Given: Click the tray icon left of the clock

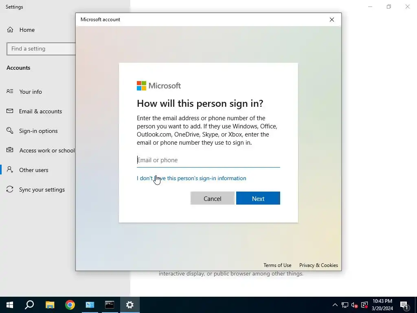Looking at the screenshot, I should click(364, 305).
